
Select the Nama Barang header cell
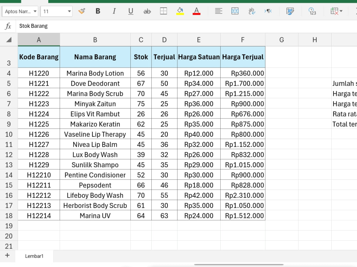(95, 57)
